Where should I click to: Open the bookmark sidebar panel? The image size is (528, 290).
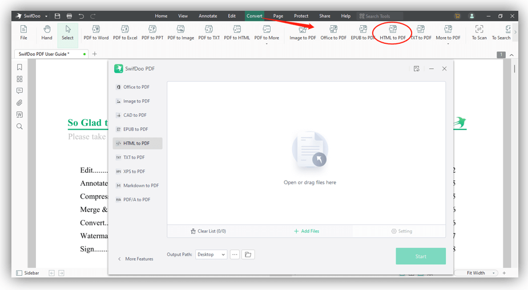19,67
